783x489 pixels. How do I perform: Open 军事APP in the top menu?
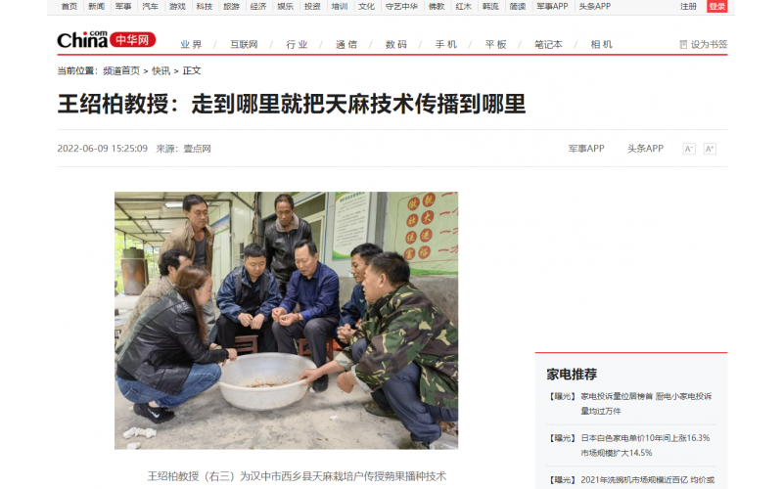click(552, 7)
